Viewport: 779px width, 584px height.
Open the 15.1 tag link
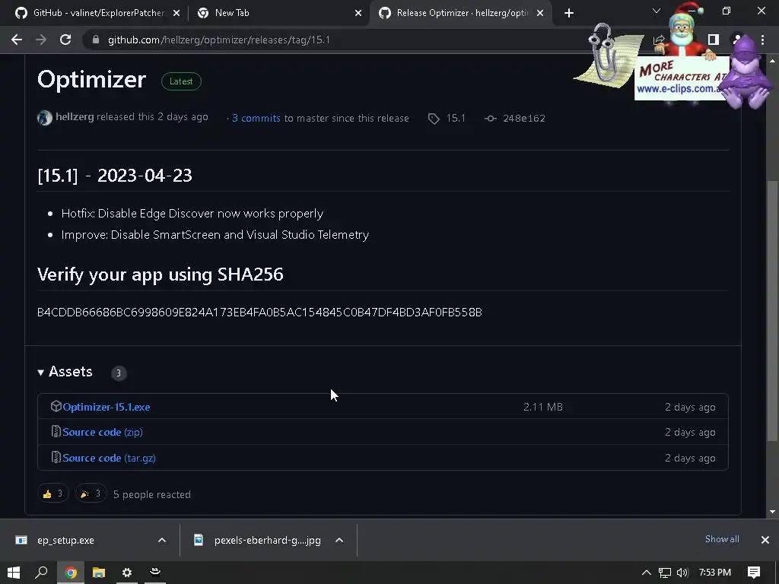click(456, 118)
